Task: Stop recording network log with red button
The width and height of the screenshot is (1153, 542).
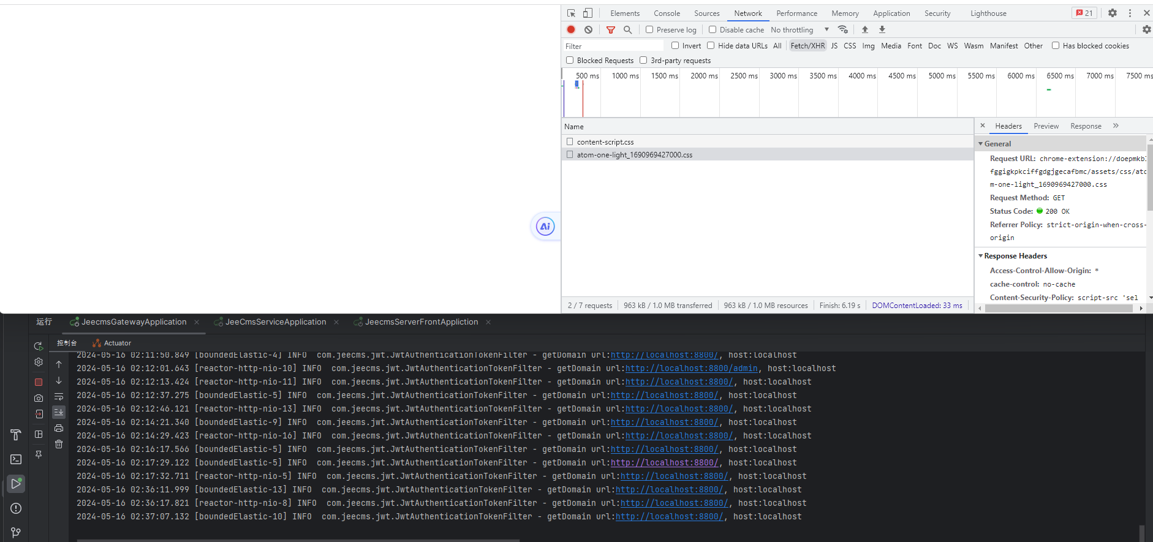Action: click(571, 29)
